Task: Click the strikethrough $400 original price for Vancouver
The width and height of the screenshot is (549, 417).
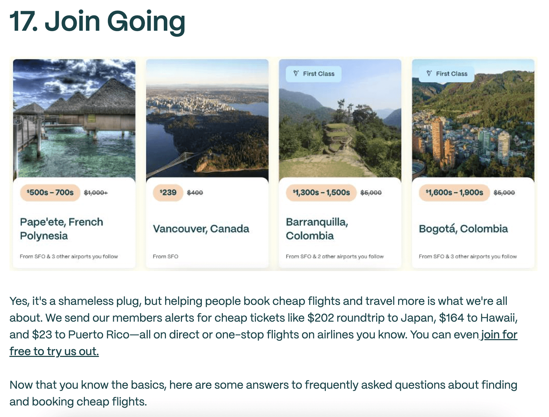Action: (x=194, y=192)
